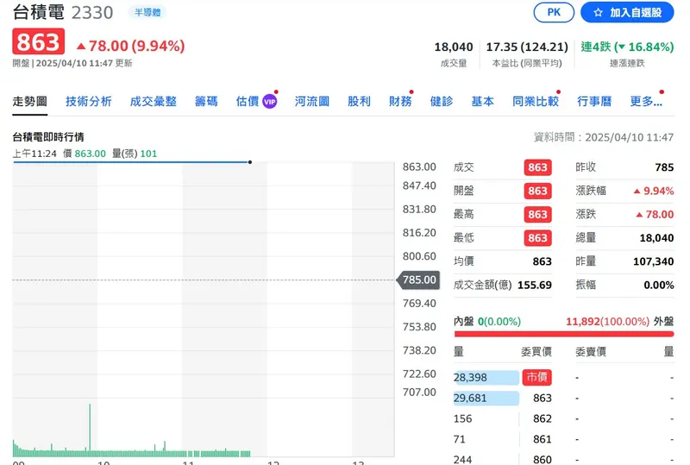
Task: Click the green down-triangle in 連4跌
Action: pos(619,47)
